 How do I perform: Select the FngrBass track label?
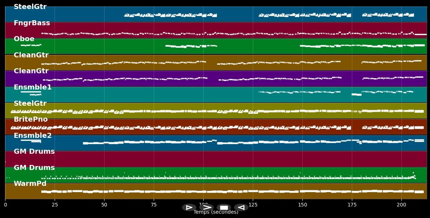pyautogui.click(x=32, y=23)
